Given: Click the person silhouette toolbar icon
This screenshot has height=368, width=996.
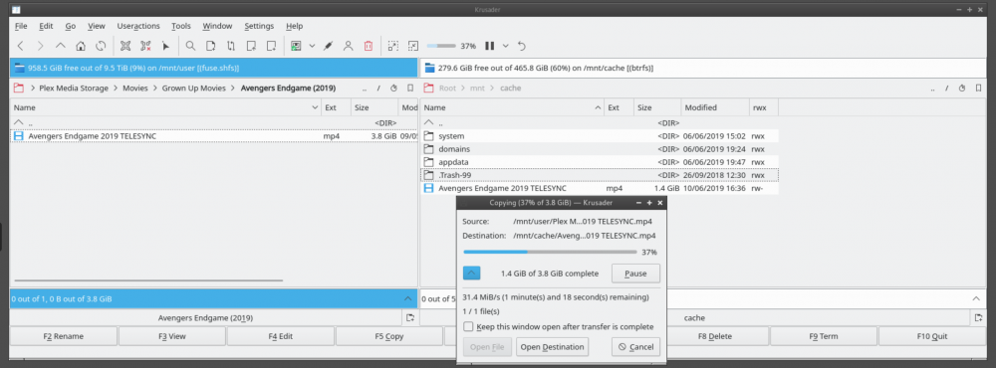Looking at the screenshot, I should (x=348, y=46).
